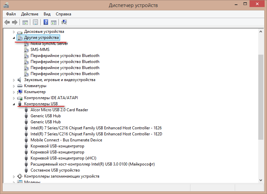This screenshot has height=194, width=267.
Task: Click the disk drive icon beside Дисковые устройства
Action: 20,32
